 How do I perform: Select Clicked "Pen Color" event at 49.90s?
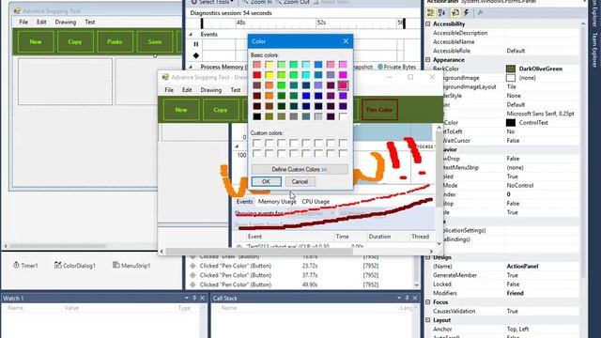click(300, 284)
